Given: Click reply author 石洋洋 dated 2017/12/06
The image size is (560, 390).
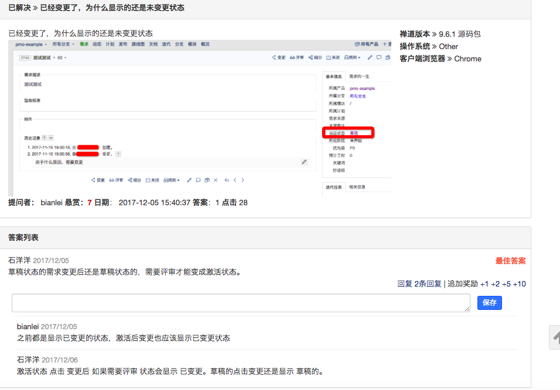Looking at the screenshot, I should (28, 360).
